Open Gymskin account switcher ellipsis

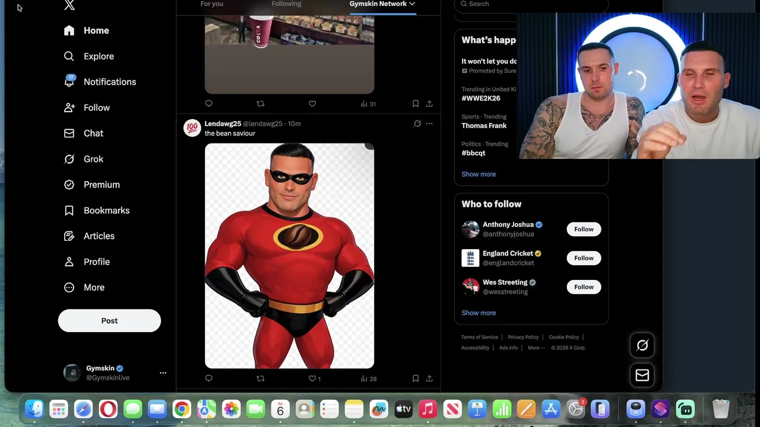point(163,373)
